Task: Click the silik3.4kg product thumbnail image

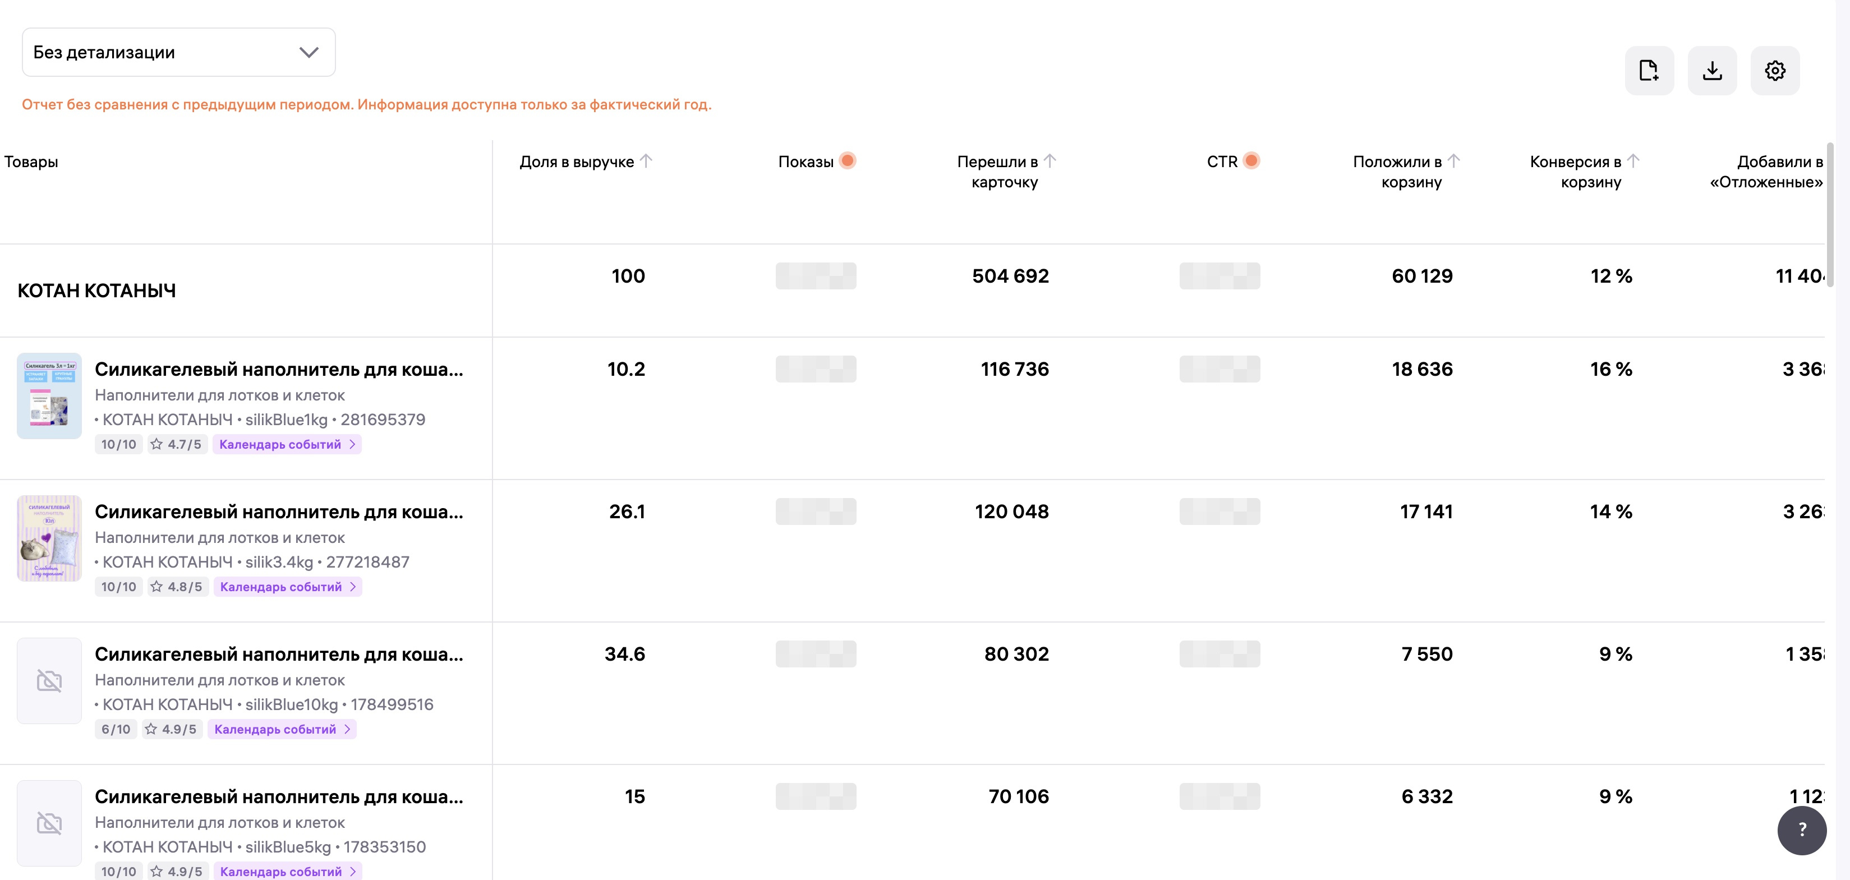Action: [49, 538]
